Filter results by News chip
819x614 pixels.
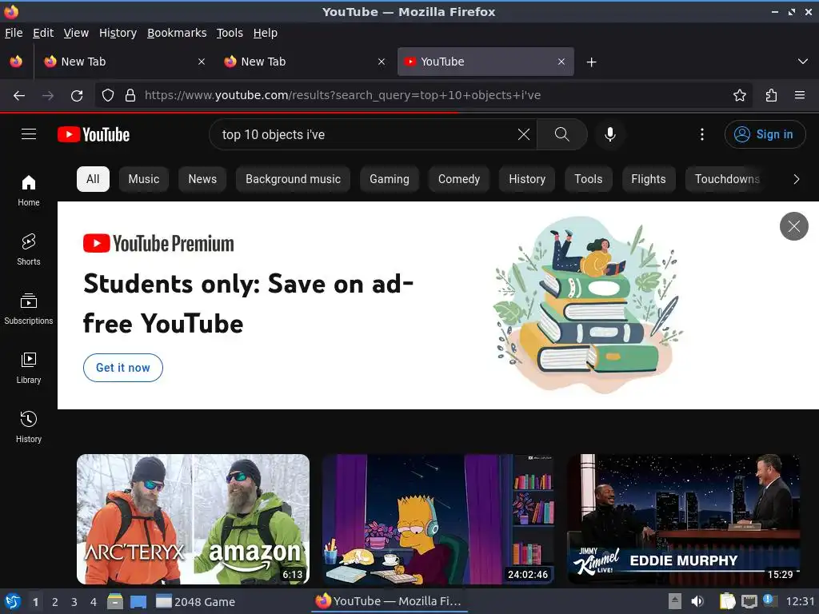point(202,179)
